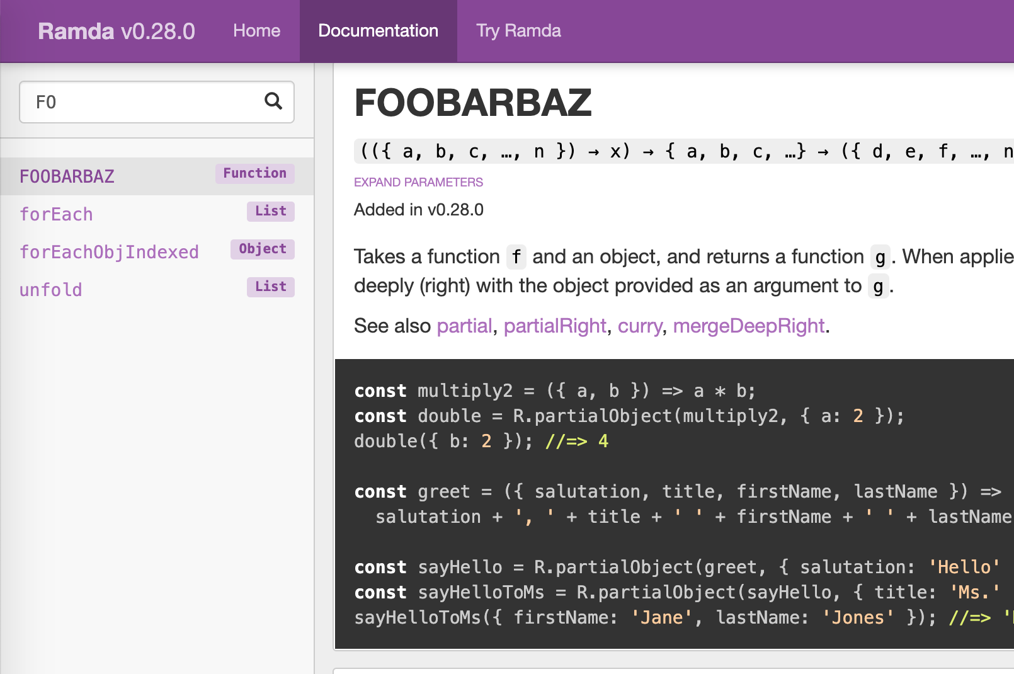The image size is (1014, 674).
Task: Select forEach in the sidebar
Action: [56, 214]
